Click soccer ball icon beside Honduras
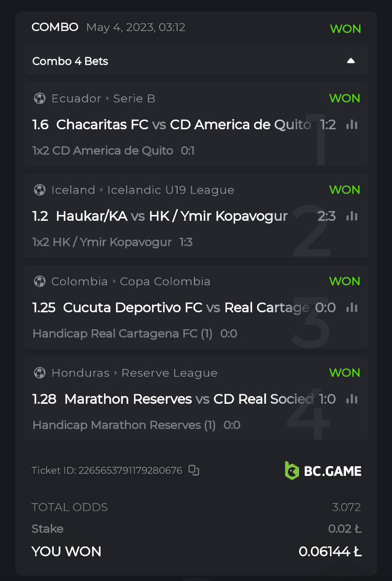This screenshot has height=581, width=392. pos(40,373)
